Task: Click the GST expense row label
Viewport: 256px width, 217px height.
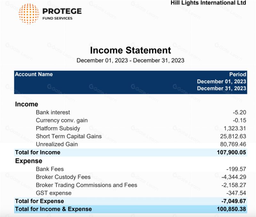Action: click(x=53, y=193)
